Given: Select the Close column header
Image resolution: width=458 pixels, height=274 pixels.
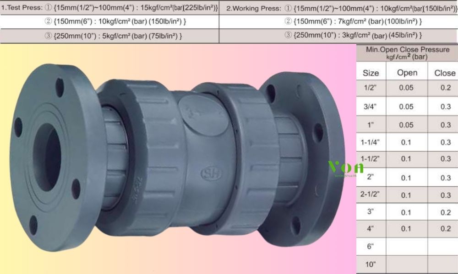Looking at the screenshot, I should [x=444, y=73].
